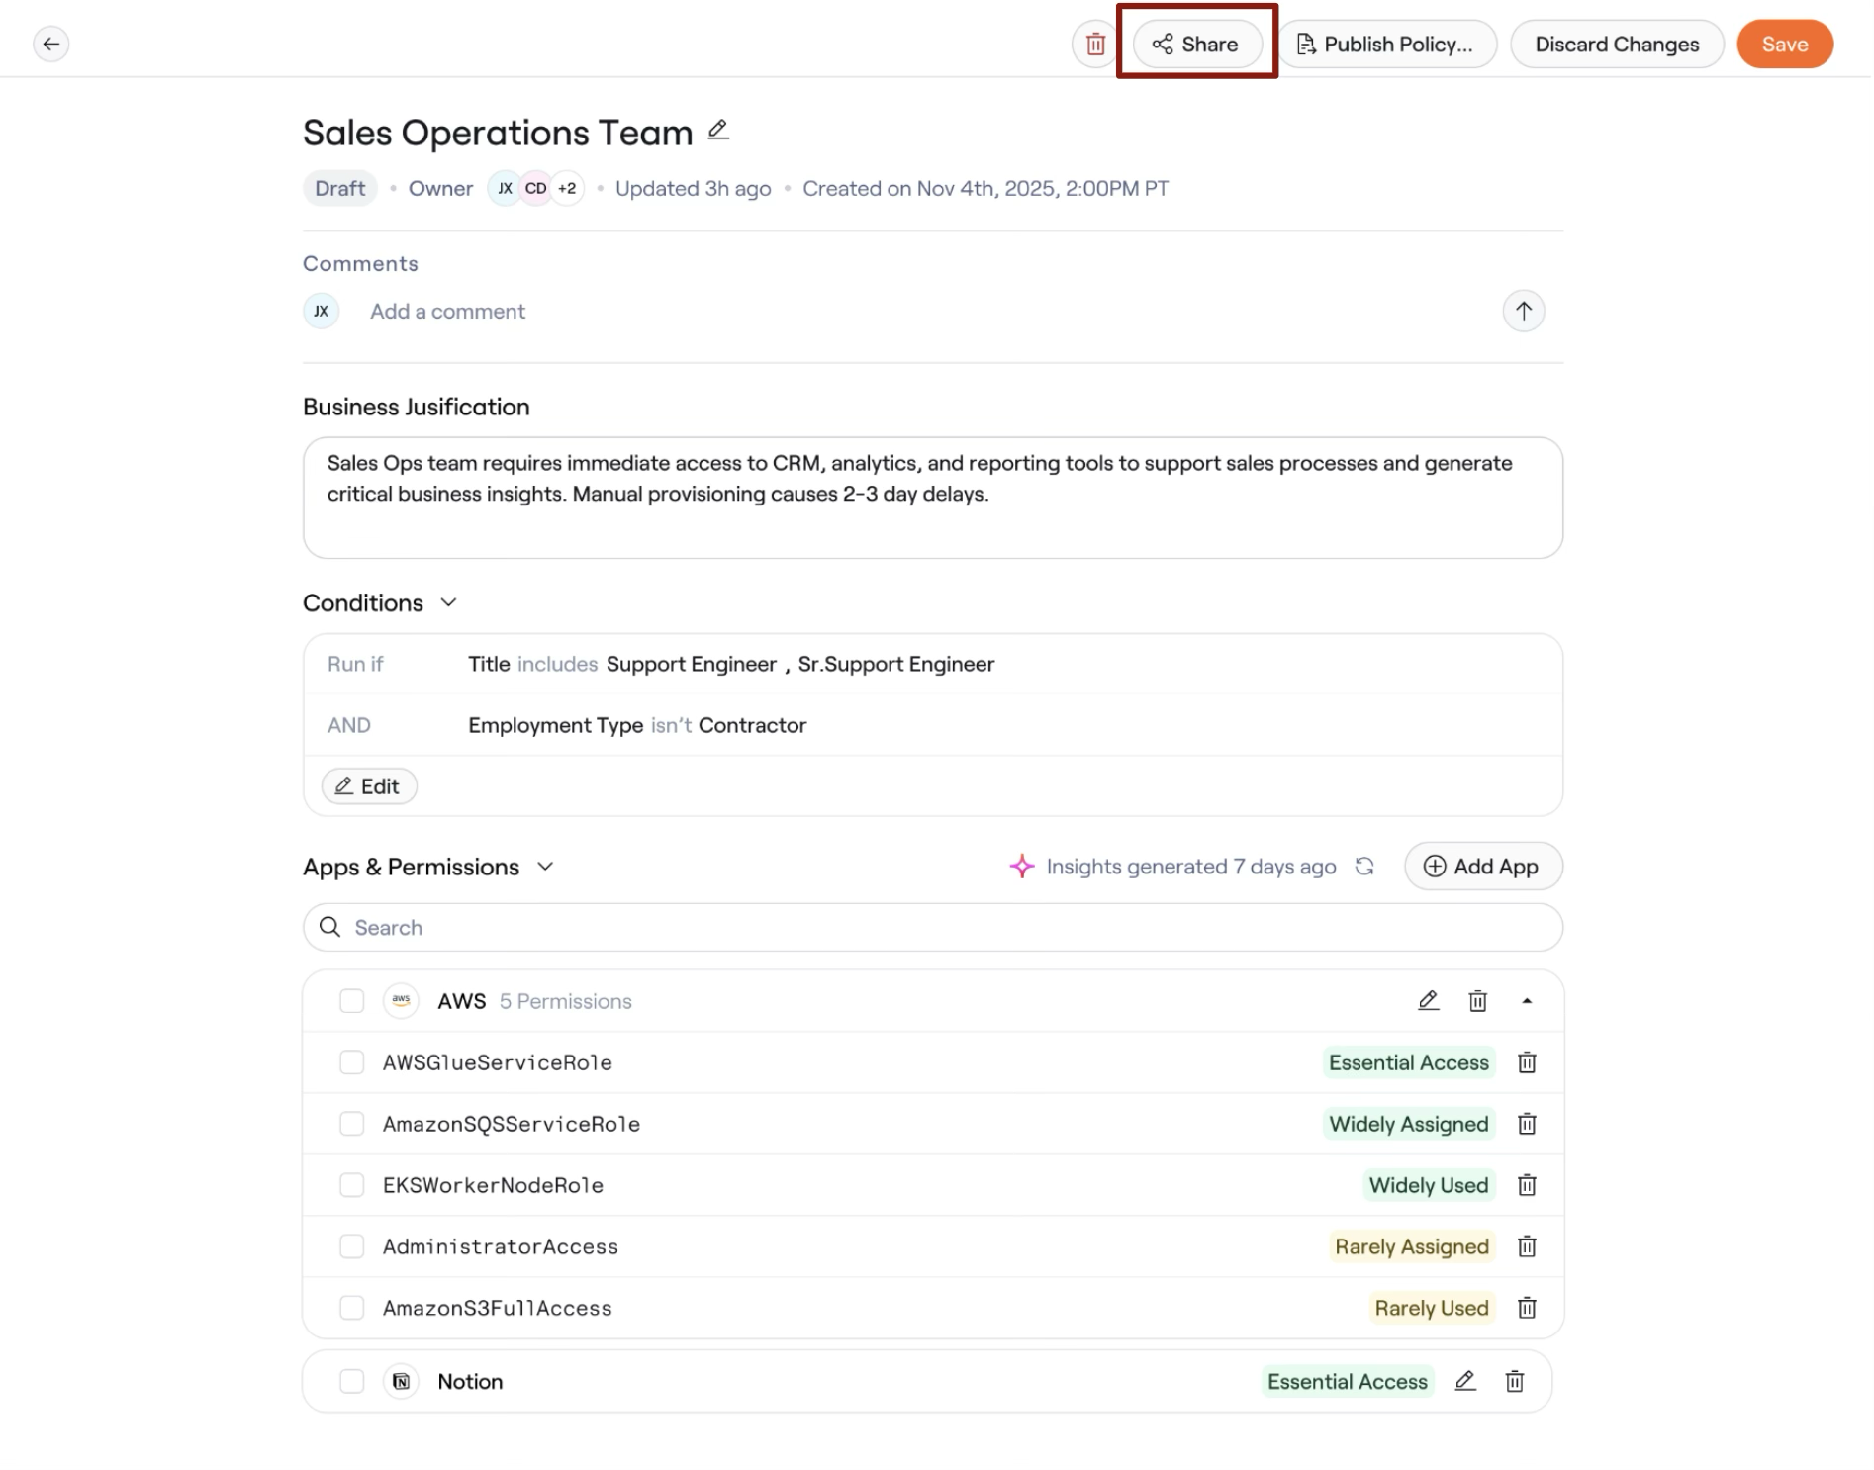Check the AWSGlueServiceRole checkbox
Viewport: 1874px width, 1470px height.
351,1062
